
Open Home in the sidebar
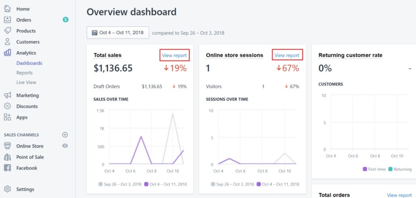pyautogui.click(x=23, y=9)
